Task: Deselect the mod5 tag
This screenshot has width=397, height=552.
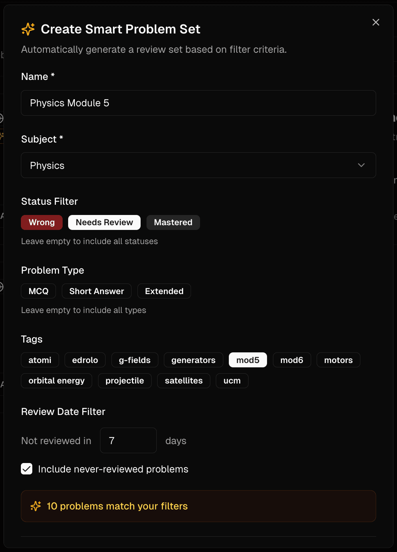Action: pos(248,359)
